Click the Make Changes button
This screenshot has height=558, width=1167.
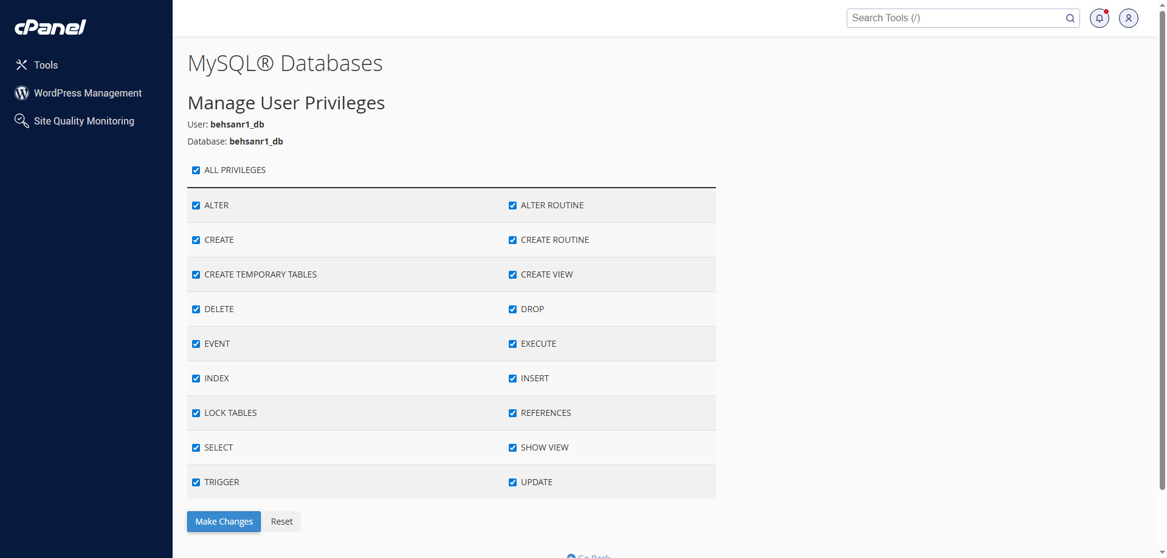(x=224, y=522)
